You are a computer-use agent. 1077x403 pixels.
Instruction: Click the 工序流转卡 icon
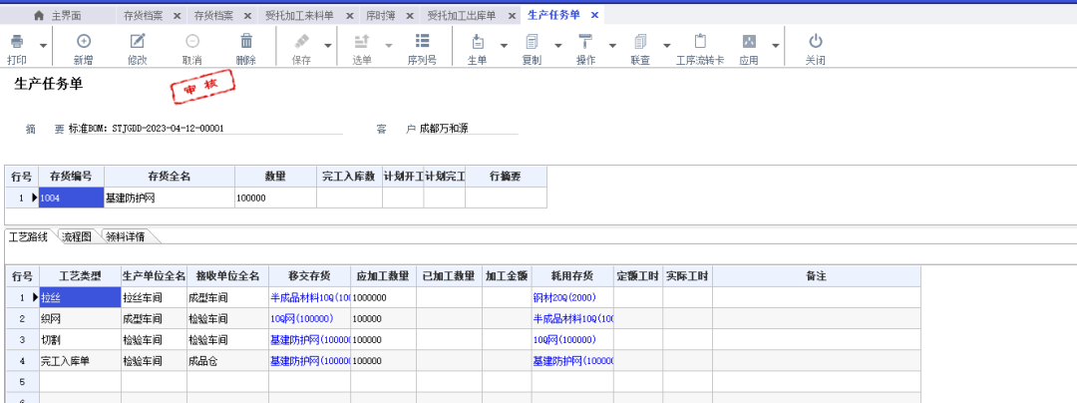[699, 42]
